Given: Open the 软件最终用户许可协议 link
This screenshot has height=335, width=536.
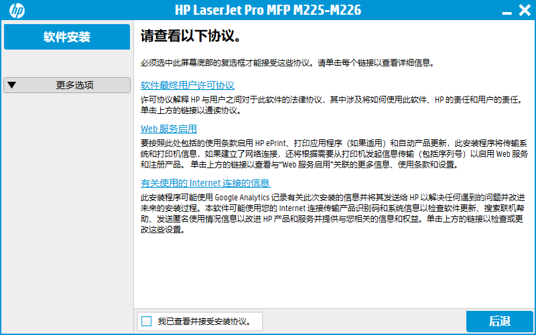Looking at the screenshot, I should [188, 85].
